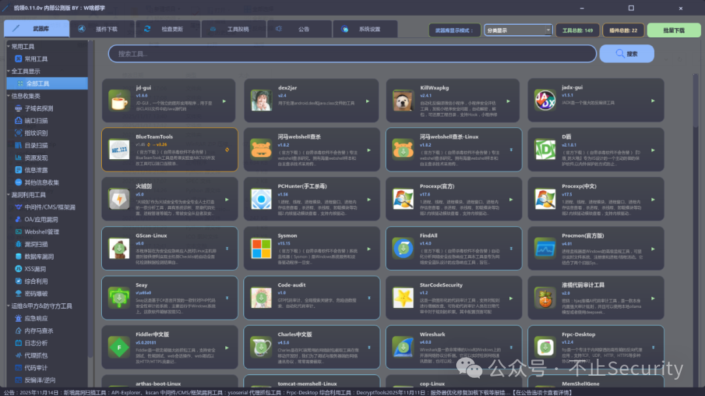
Task: Click the jd-gui coffee cup icon
Action: click(119, 100)
